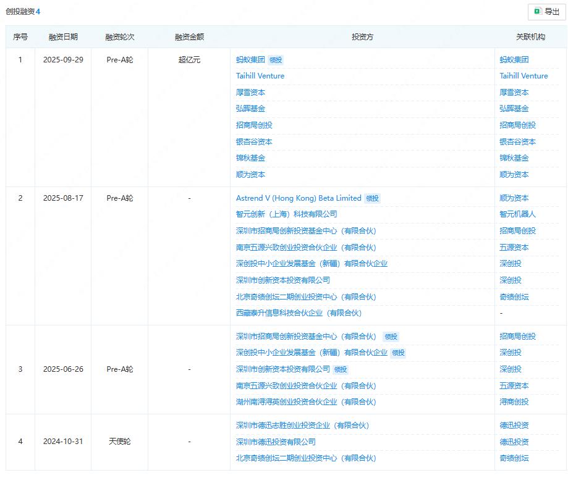Open 五源资本 institution in row 2
This screenshot has width=568, height=478.
coord(514,248)
